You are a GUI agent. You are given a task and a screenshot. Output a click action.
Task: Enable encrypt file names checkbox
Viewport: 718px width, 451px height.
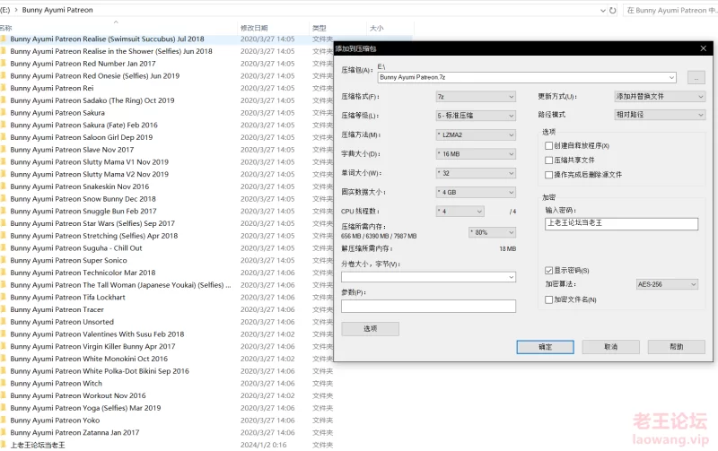[x=548, y=300]
